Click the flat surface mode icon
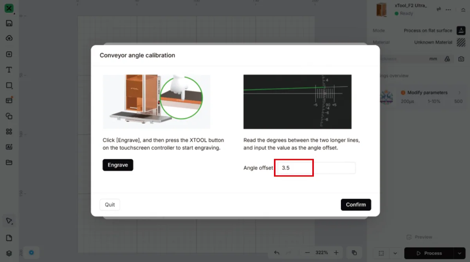 [x=461, y=30]
